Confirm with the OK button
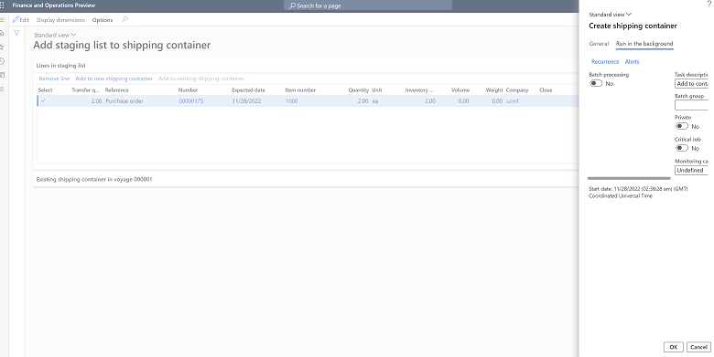 tap(673, 347)
